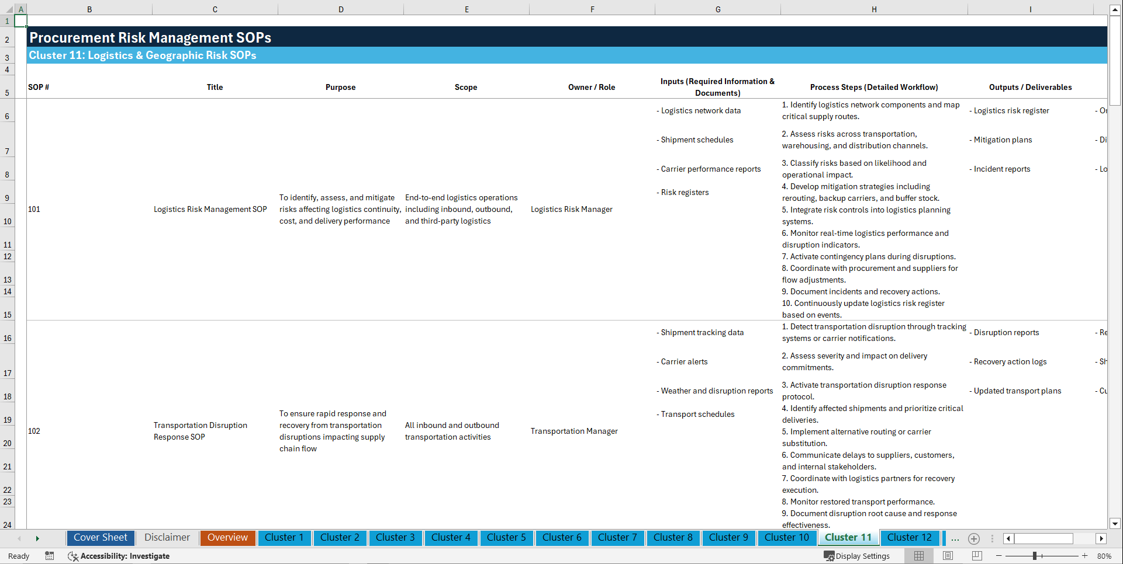This screenshot has height=564, width=1123.
Task: Click the Ready status indicator
Action: coord(19,556)
